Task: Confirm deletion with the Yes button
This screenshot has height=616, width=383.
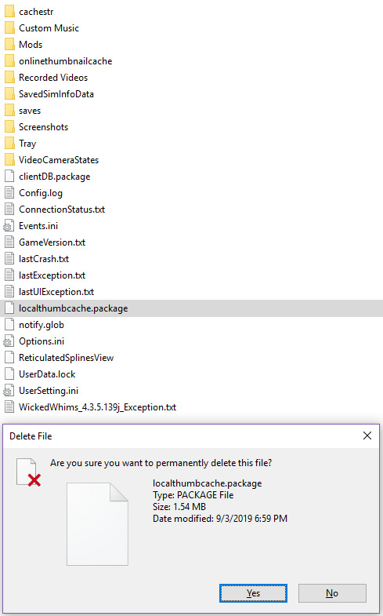Action: (253, 593)
